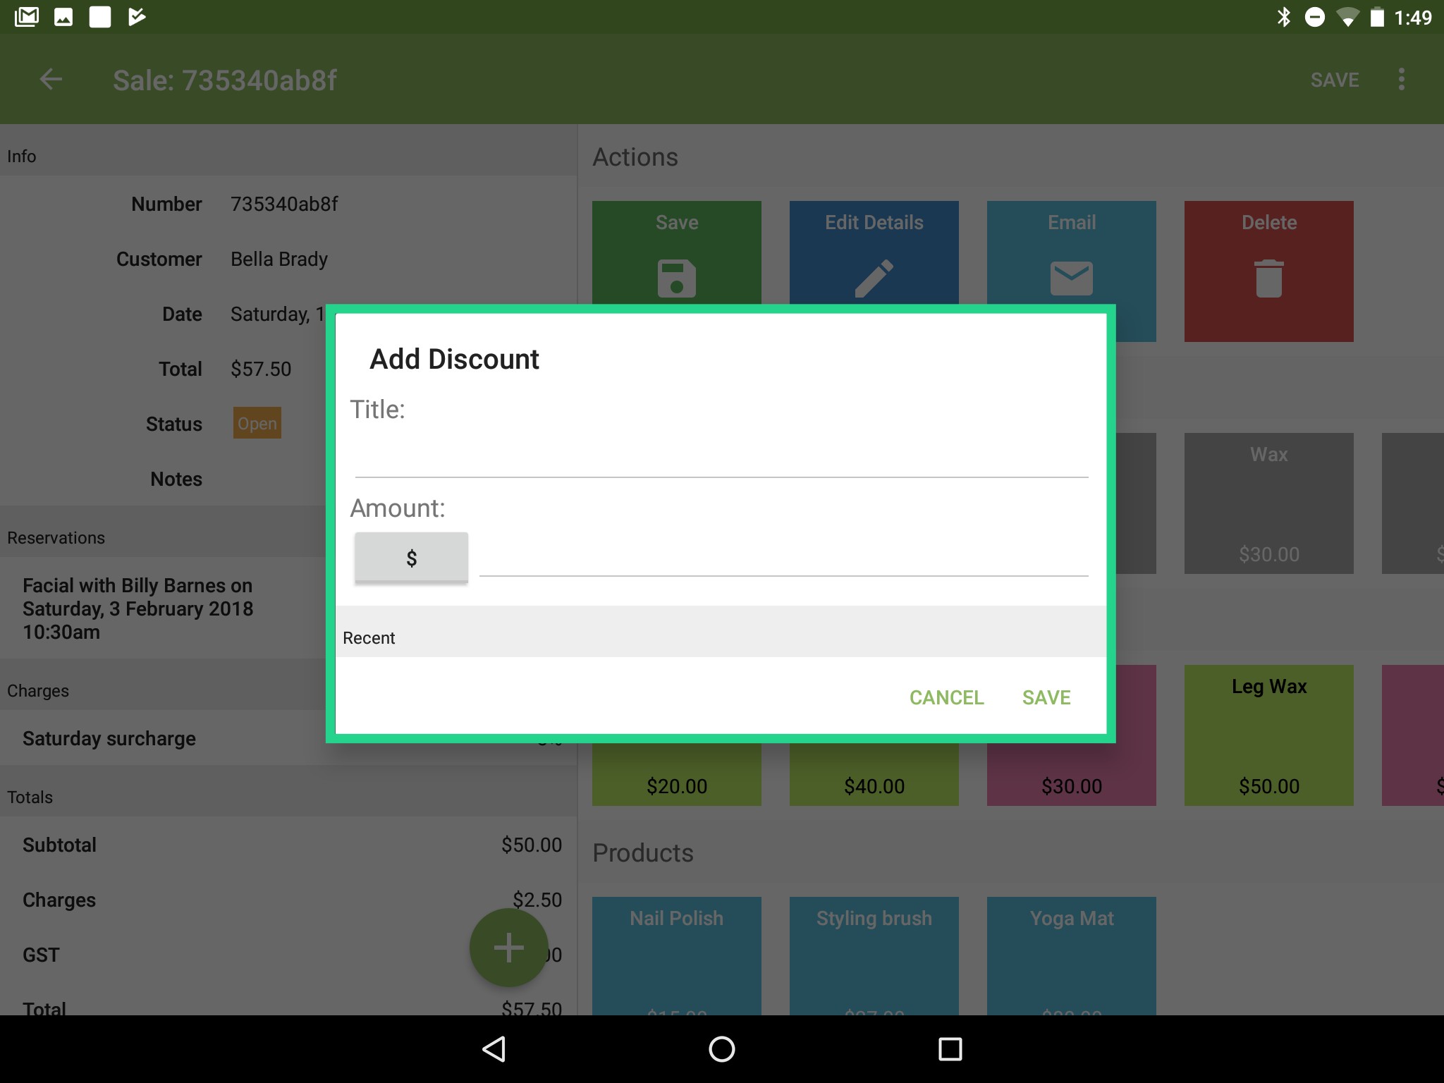The height and width of the screenshot is (1083, 1444).
Task: Tap the $30.00 pink service tile
Action: tap(1072, 774)
